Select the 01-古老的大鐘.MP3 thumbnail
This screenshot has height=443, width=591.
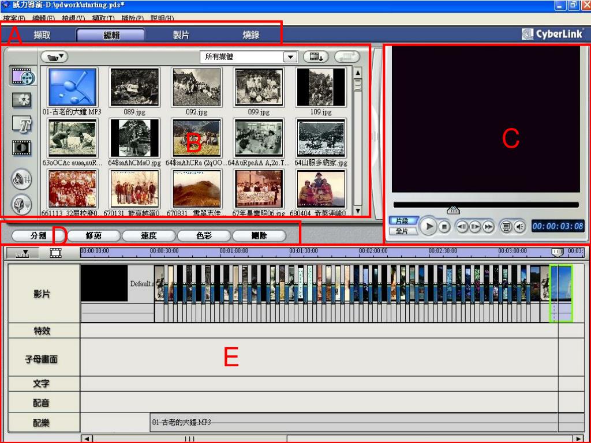click(x=72, y=87)
